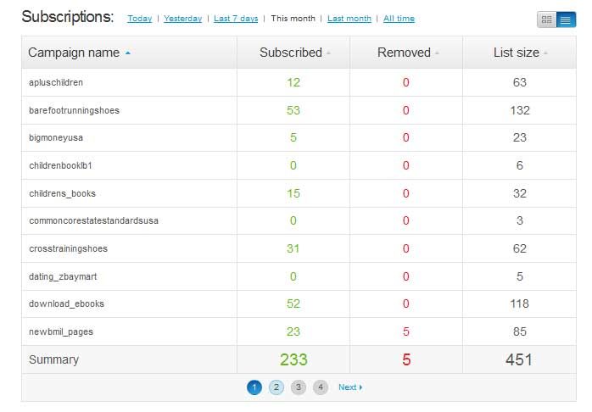
Task: Filter by Last month
Action: click(349, 19)
